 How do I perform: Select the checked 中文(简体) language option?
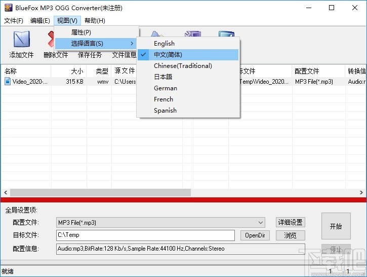coord(188,55)
